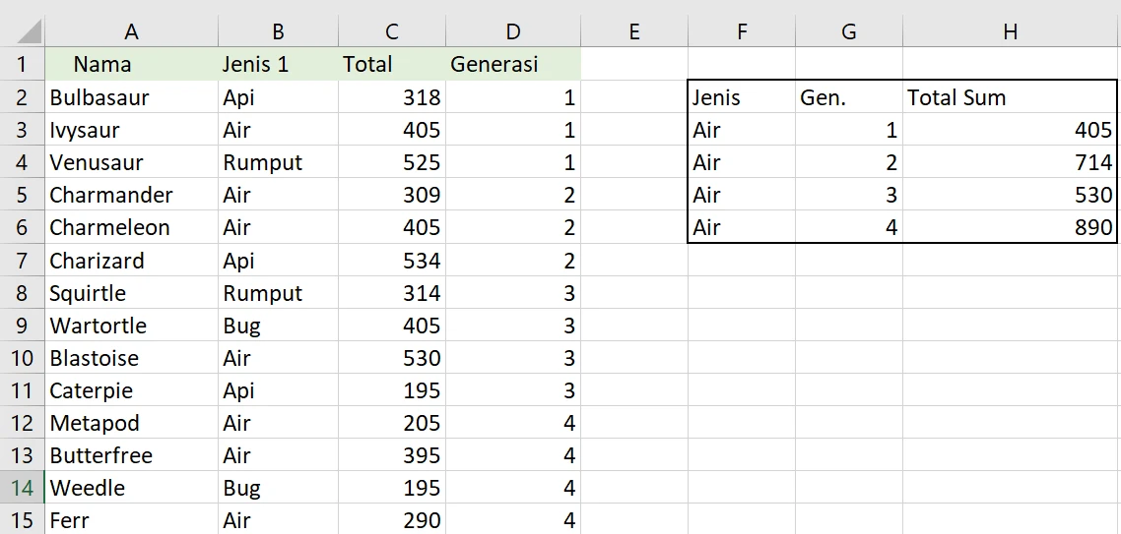The width and height of the screenshot is (1121, 534).
Task: Click Bug cell in Wartortle row
Action: (278, 326)
